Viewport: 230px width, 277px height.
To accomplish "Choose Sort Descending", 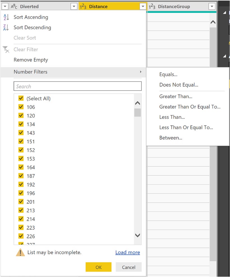I will point(32,27).
